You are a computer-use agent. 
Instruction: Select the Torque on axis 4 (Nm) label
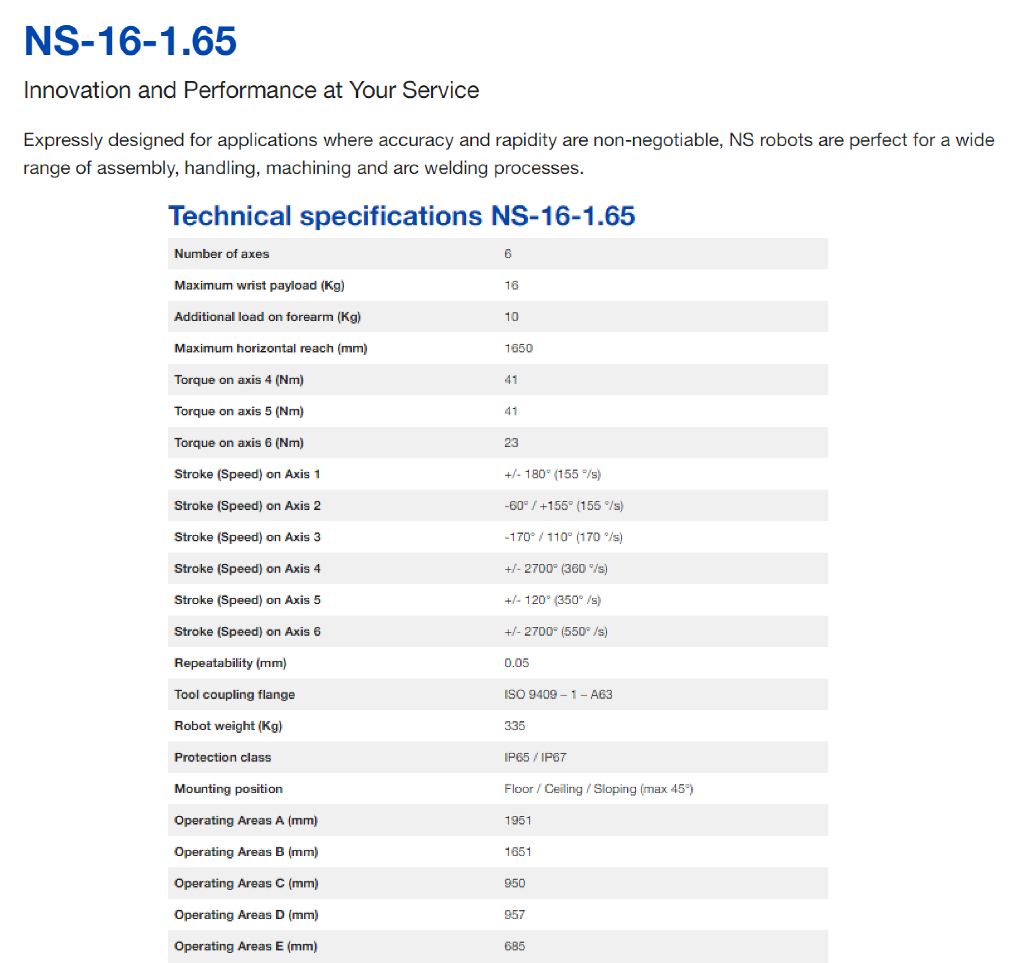(239, 380)
